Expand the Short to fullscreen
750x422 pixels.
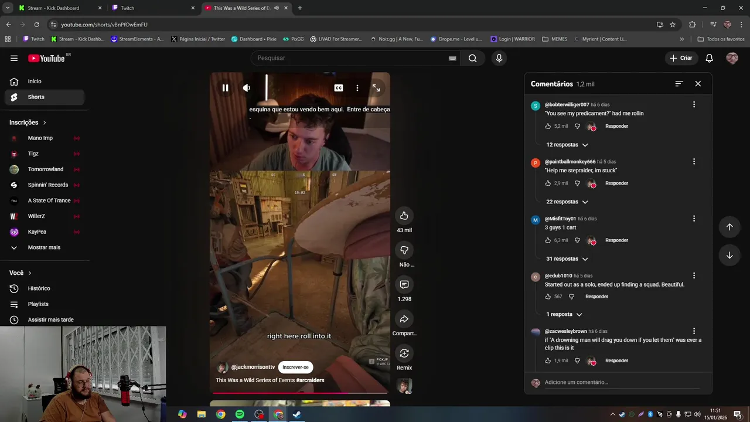pyautogui.click(x=376, y=88)
